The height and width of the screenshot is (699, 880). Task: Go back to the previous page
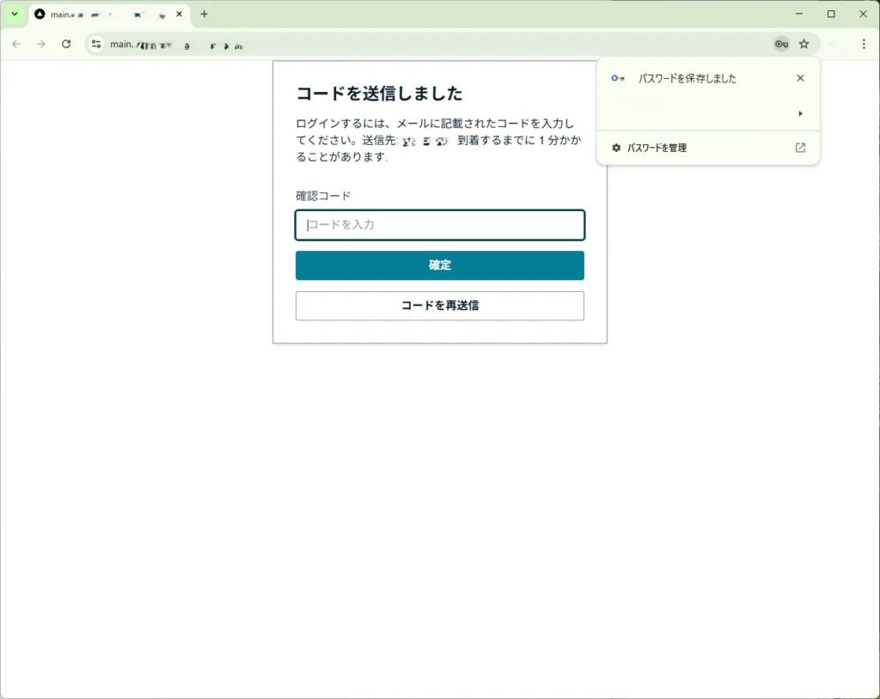[x=15, y=44]
